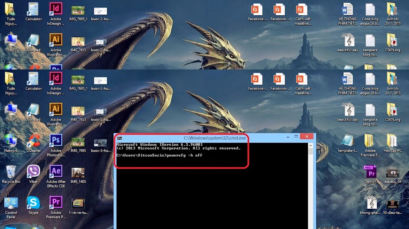Select the IMG_7695 image file
409x229 pixels.
coord(78,145)
